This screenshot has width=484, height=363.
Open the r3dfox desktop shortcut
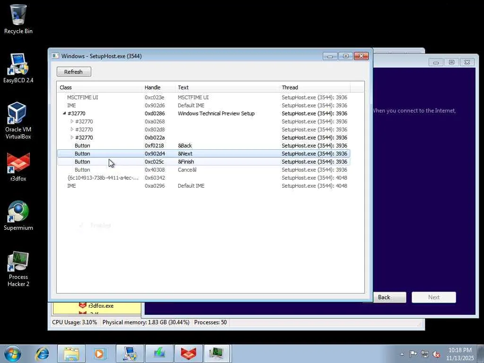18,167
